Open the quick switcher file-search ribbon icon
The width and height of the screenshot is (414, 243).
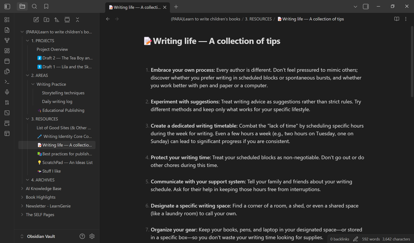pyautogui.click(x=7, y=30)
